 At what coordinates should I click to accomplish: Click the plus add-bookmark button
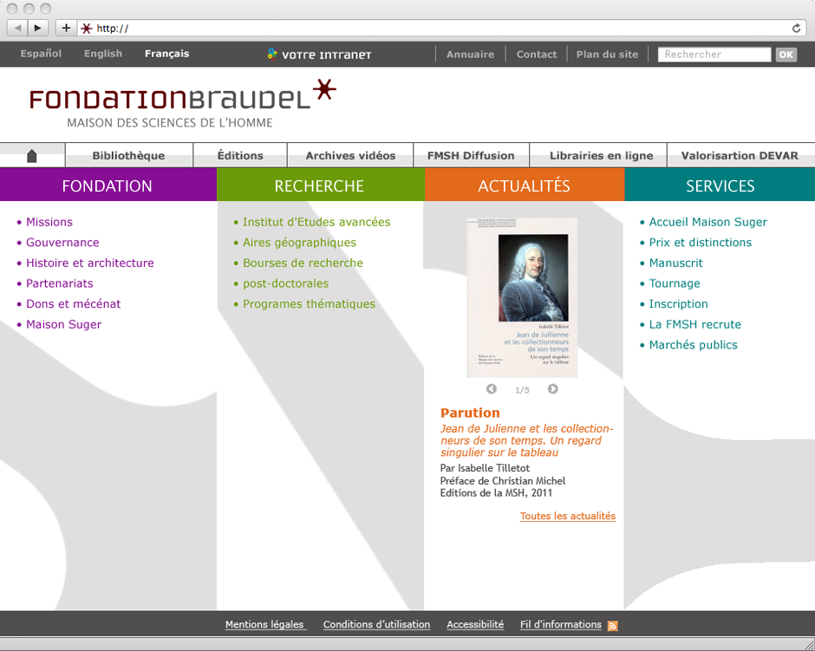pos(66,28)
